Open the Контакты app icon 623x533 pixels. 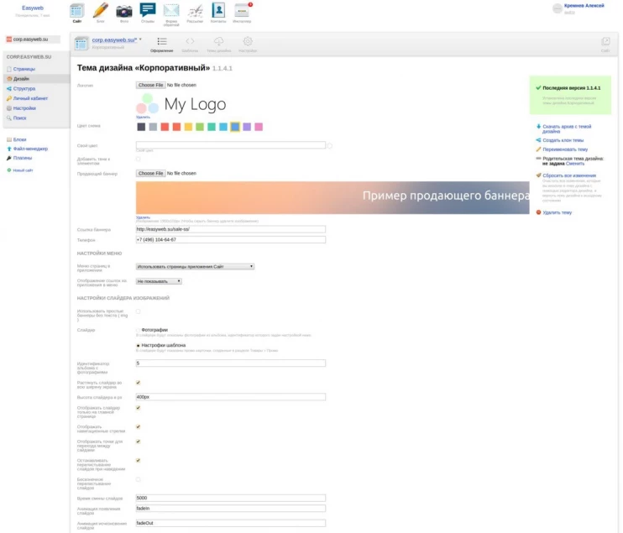pos(218,12)
